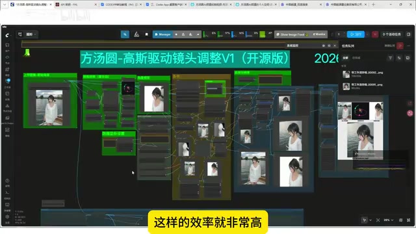Select the second tab in job queue

click(356, 58)
